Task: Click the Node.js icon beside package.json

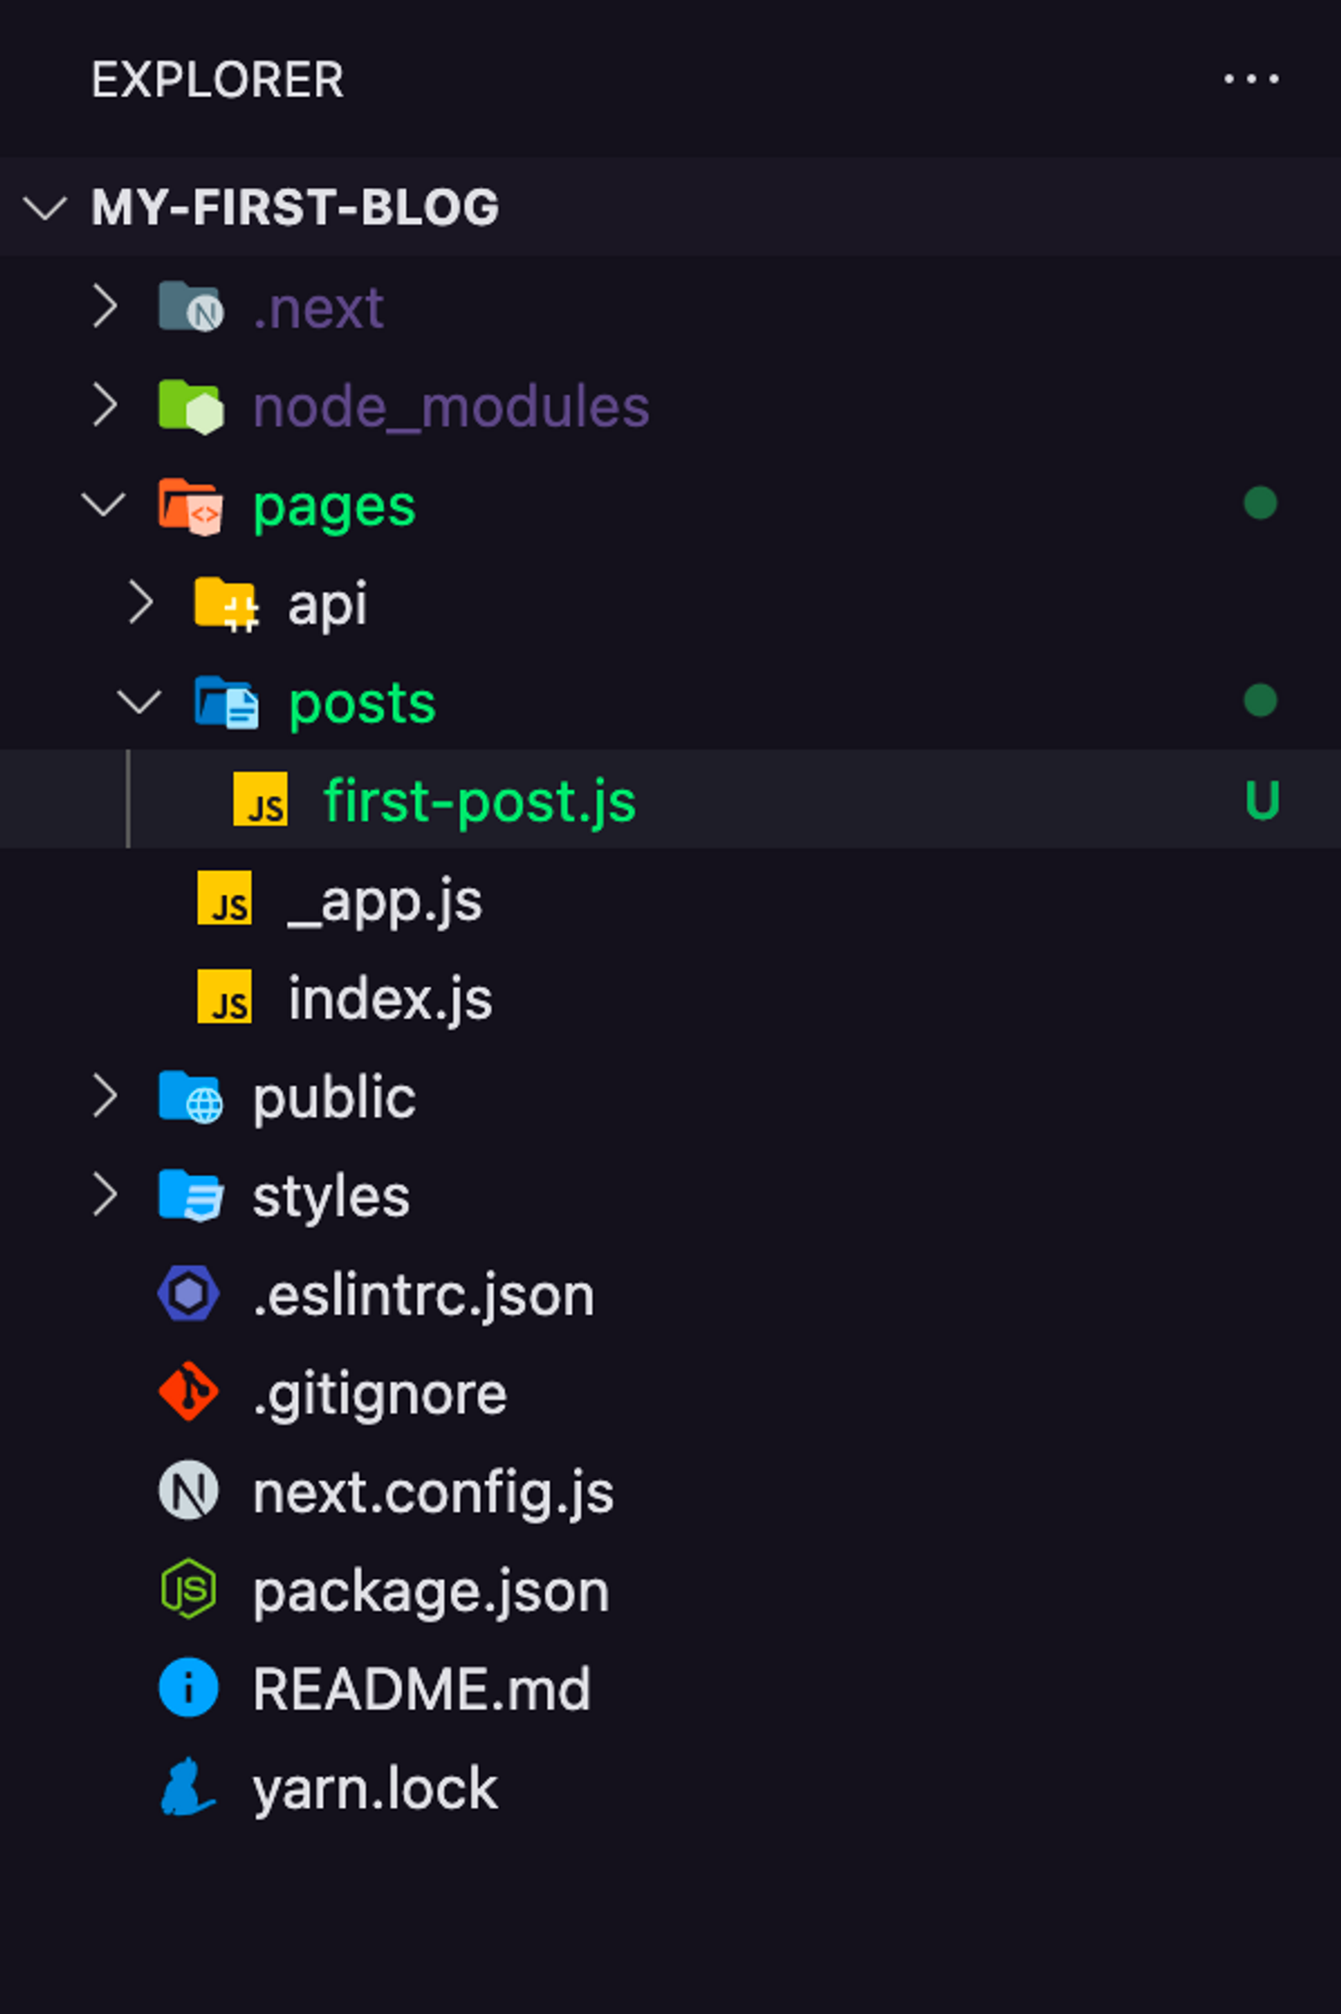Action: click(x=189, y=1589)
